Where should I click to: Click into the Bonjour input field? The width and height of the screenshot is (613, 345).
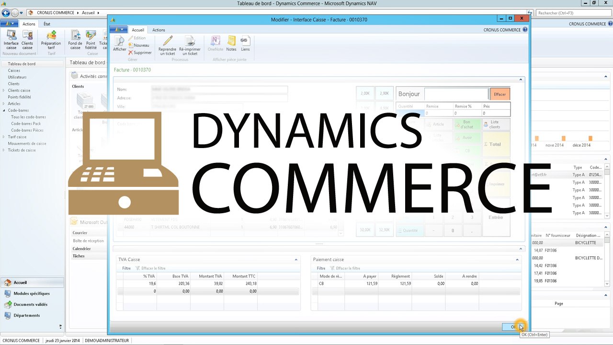[456, 94]
